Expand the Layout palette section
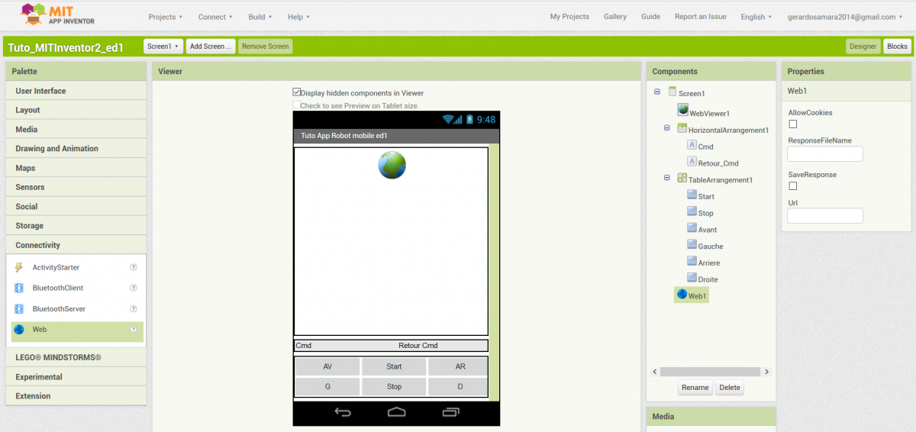 tap(76, 110)
